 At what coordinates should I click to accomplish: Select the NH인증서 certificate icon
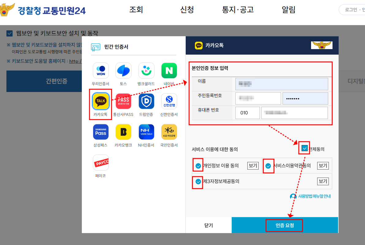(x=146, y=132)
